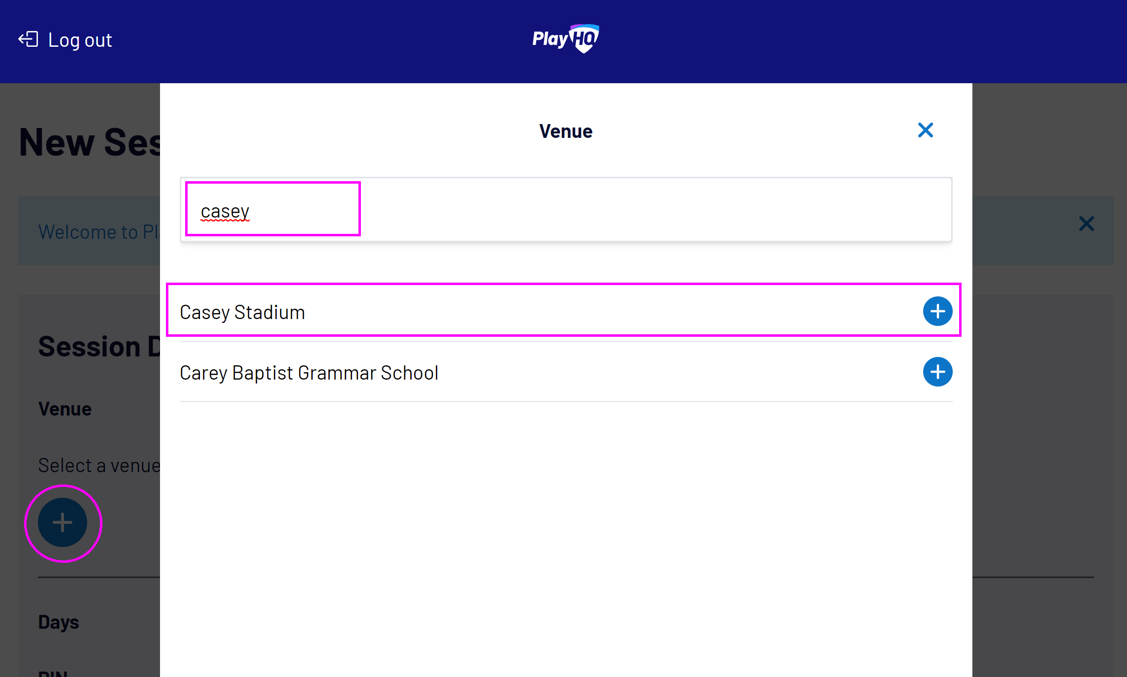1127x677 pixels.
Task: Click the log out arrow icon
Action: pyautogui.click(x=28, y=39)
